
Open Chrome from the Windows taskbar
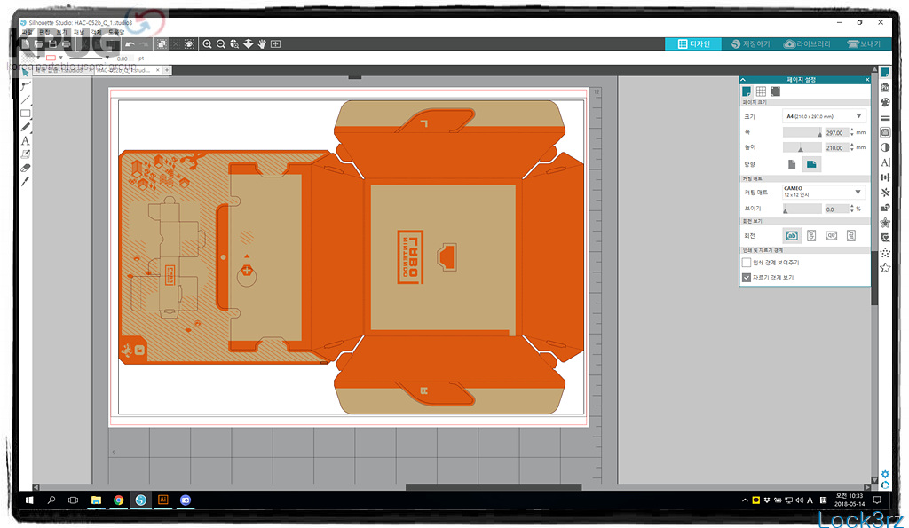tap(118, 500)
